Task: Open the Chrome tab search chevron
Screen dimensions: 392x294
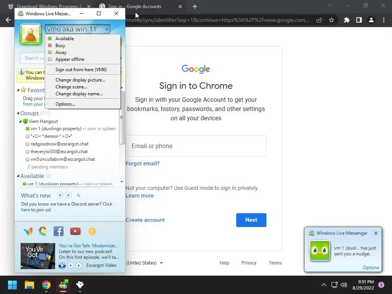Action: click(x=330, y=5)
